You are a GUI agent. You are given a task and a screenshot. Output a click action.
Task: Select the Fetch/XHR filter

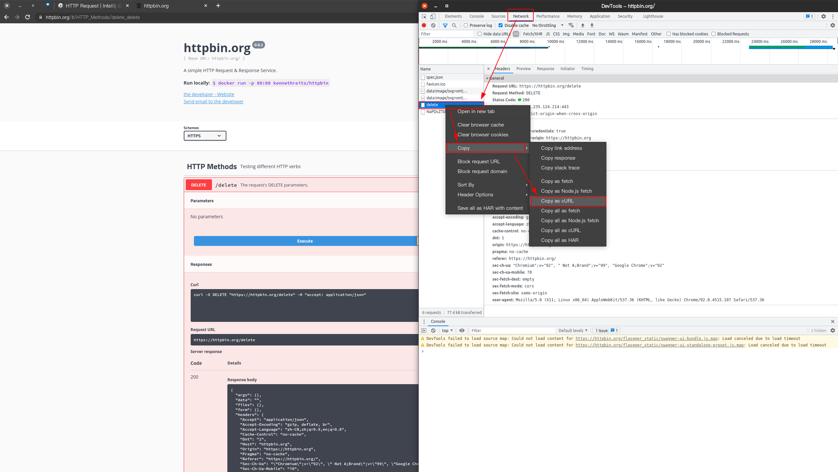[533, 34]
